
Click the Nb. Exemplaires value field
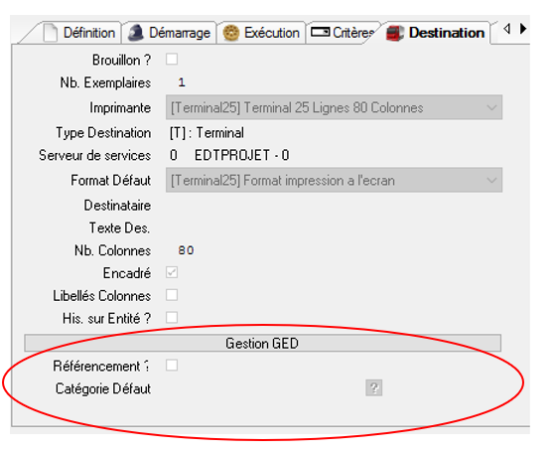(x=182, y=82)
